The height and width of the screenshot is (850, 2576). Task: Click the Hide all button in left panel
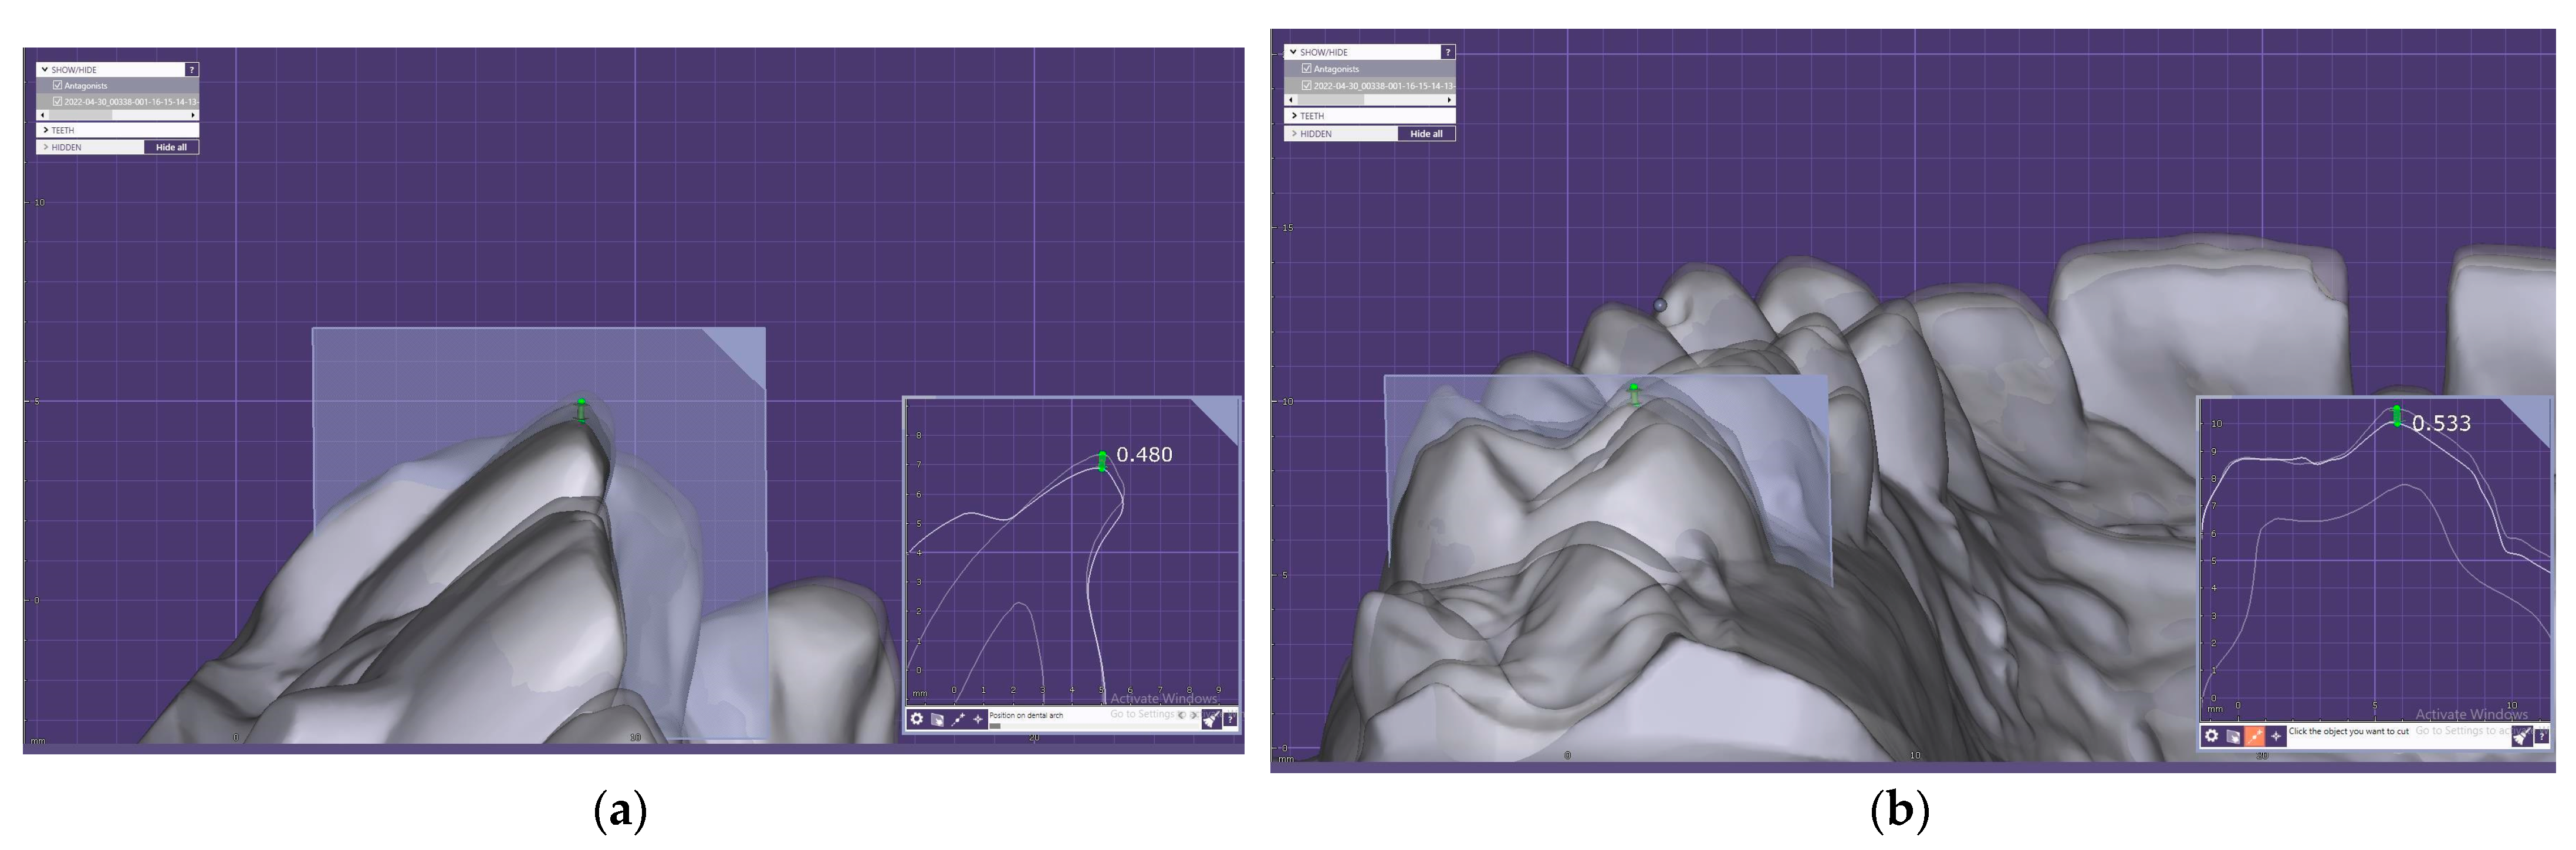click(x=171, y=147)
